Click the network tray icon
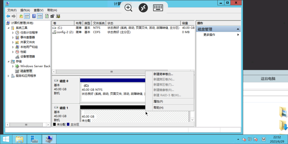The height and width of the screenshot is (144, 288). click(x=250, y=139)
